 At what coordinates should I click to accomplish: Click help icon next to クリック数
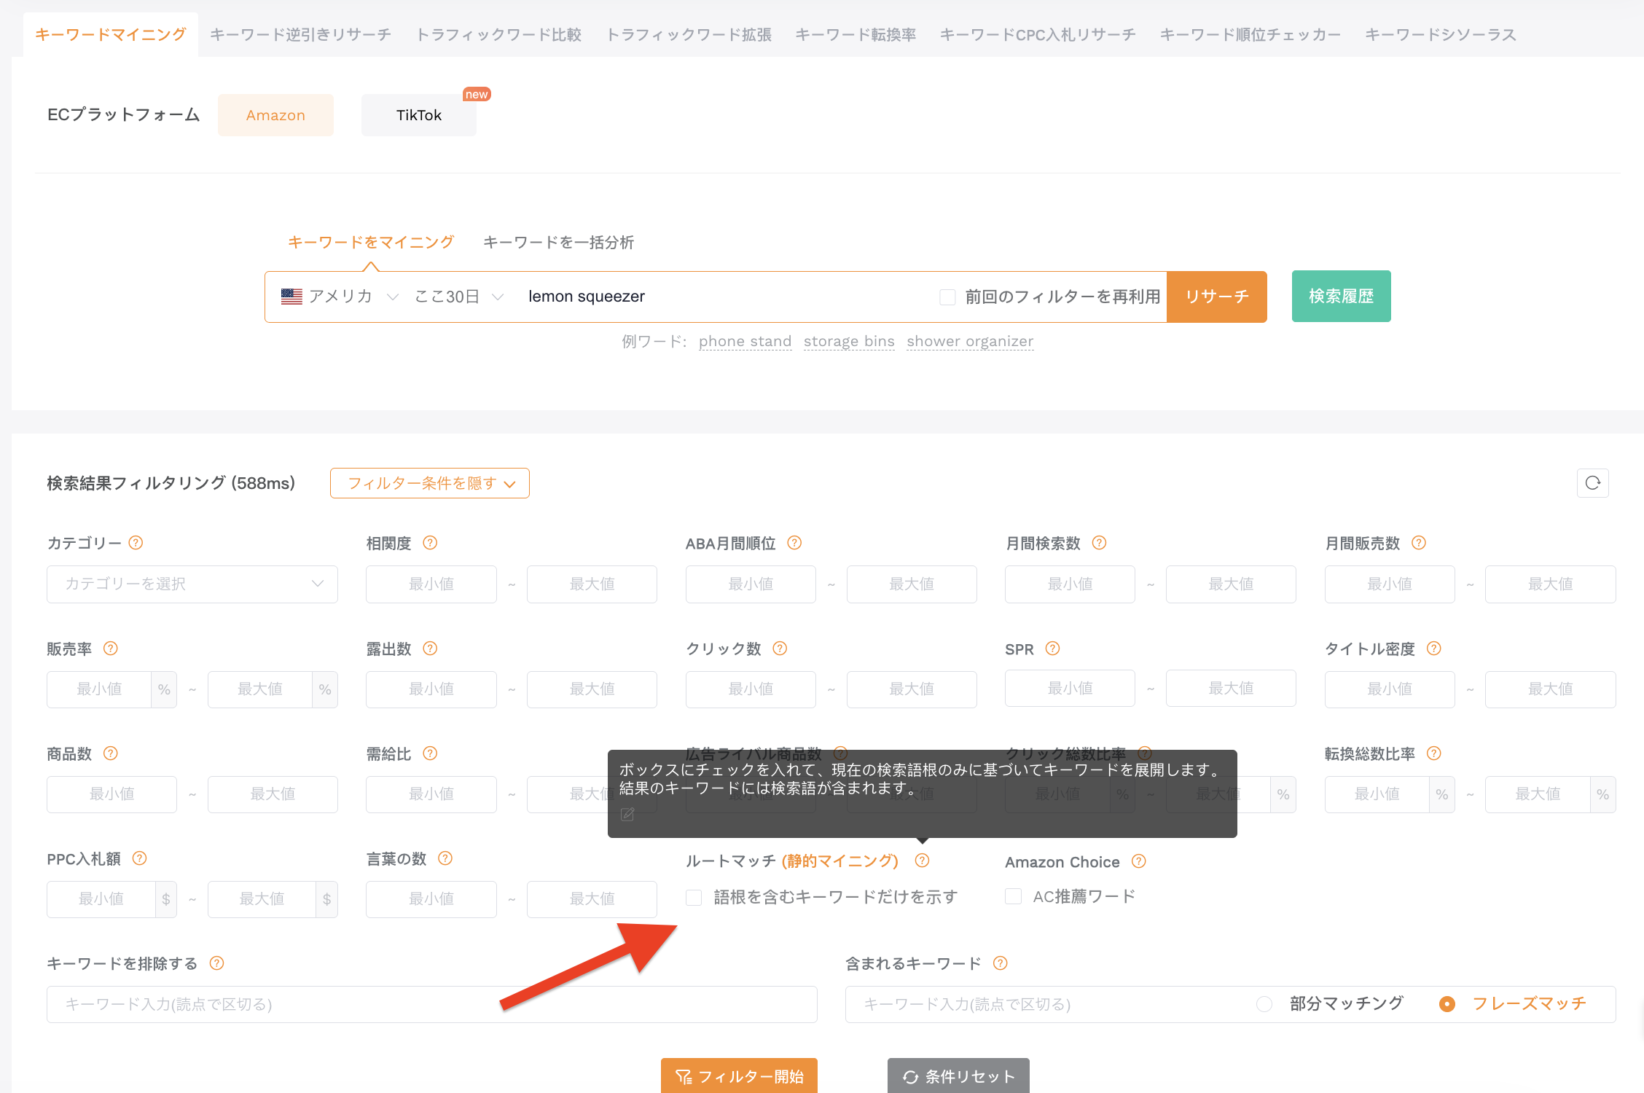click(x=780, y=649)
